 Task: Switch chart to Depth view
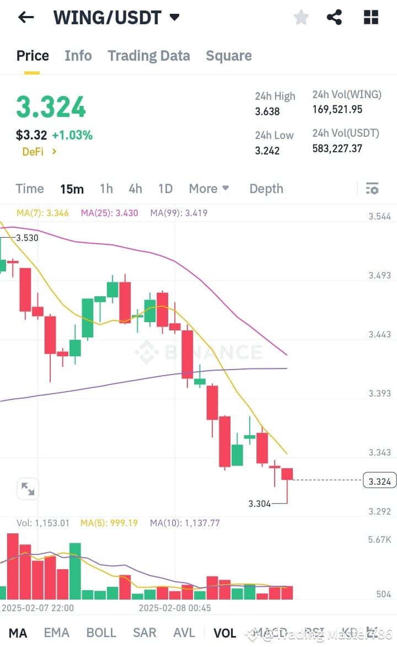coord(266,189)
